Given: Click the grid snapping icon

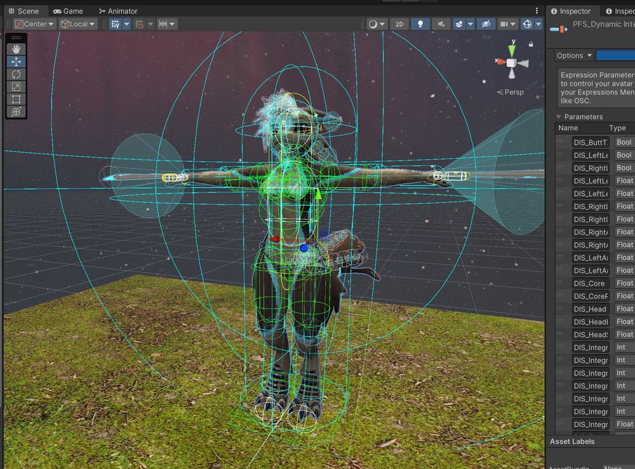Looking at the screenshot, I should [x=139, y=24].
